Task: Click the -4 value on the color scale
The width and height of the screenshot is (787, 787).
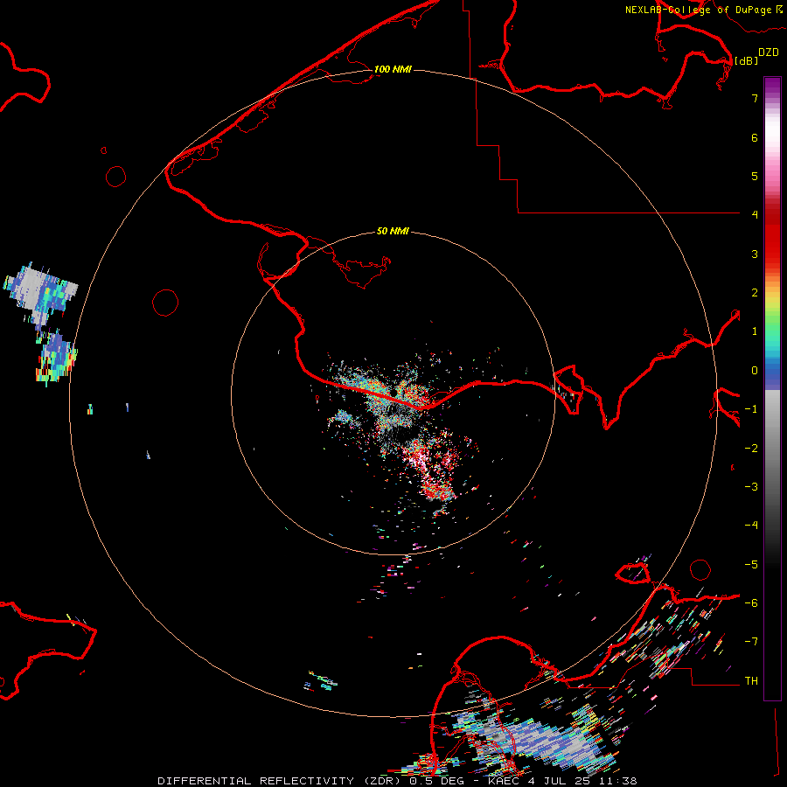Action: (x=751, y=526)
